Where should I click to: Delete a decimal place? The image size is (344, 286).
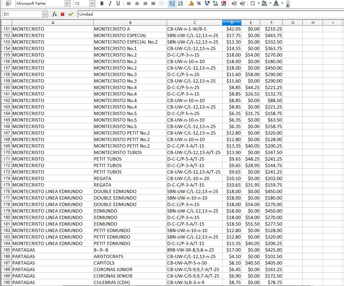tap(223, 3)
